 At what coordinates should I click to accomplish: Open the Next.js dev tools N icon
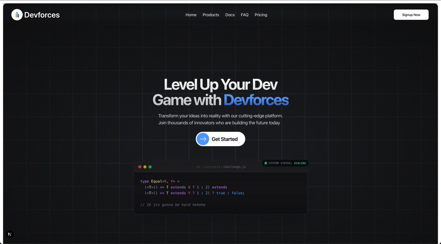pyautogui.click(x=10, y=234)
